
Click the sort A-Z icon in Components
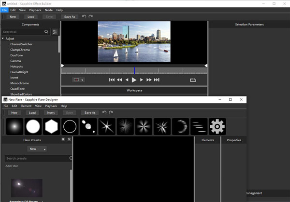click(x=55, y=32)
